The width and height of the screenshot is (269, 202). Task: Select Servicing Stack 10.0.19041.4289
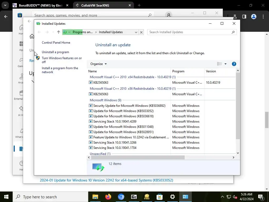161,122
